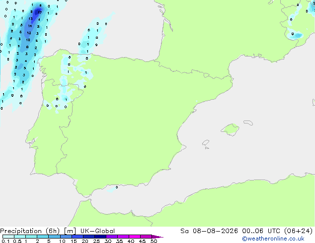Click the legend label '0.1'

pyautogui.click(x=5, y=241)
